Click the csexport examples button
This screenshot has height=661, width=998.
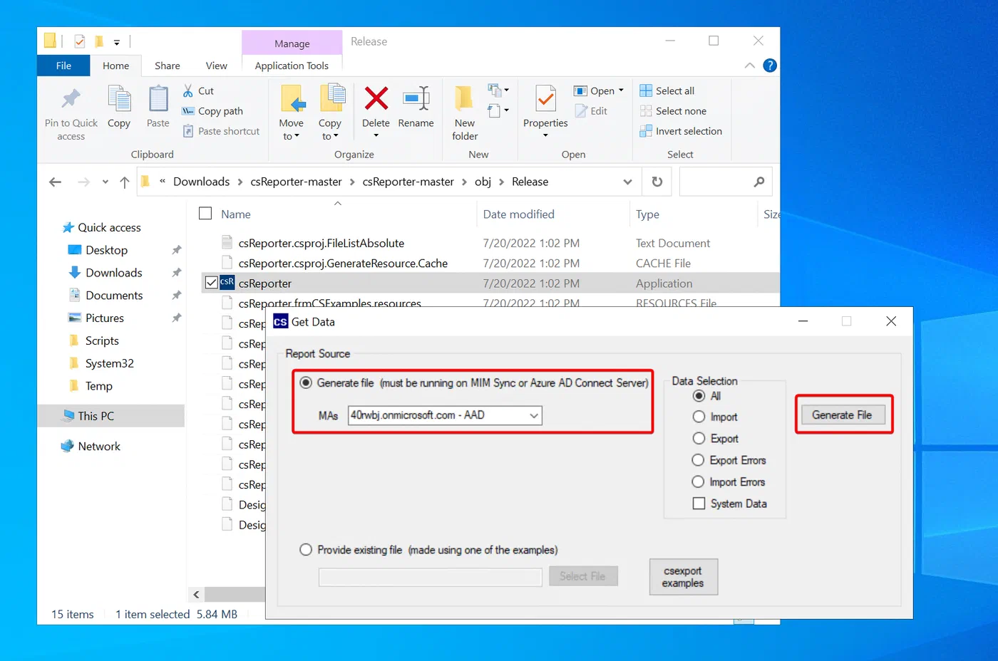point(683,577)
